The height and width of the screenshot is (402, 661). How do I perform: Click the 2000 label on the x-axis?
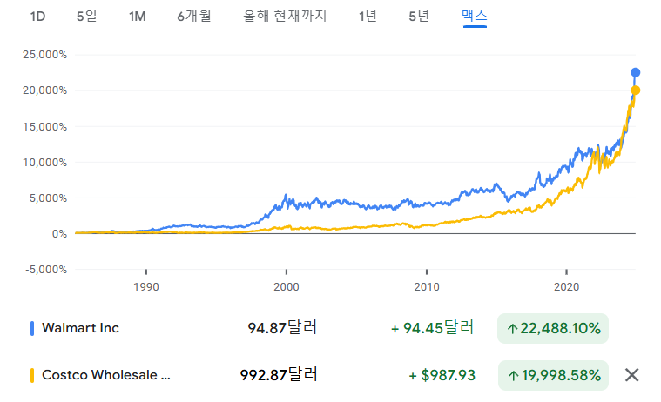(x=287, y=286)
